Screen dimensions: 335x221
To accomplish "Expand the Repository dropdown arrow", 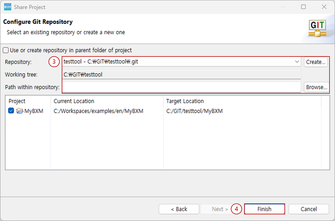I will tap(297, 62).
